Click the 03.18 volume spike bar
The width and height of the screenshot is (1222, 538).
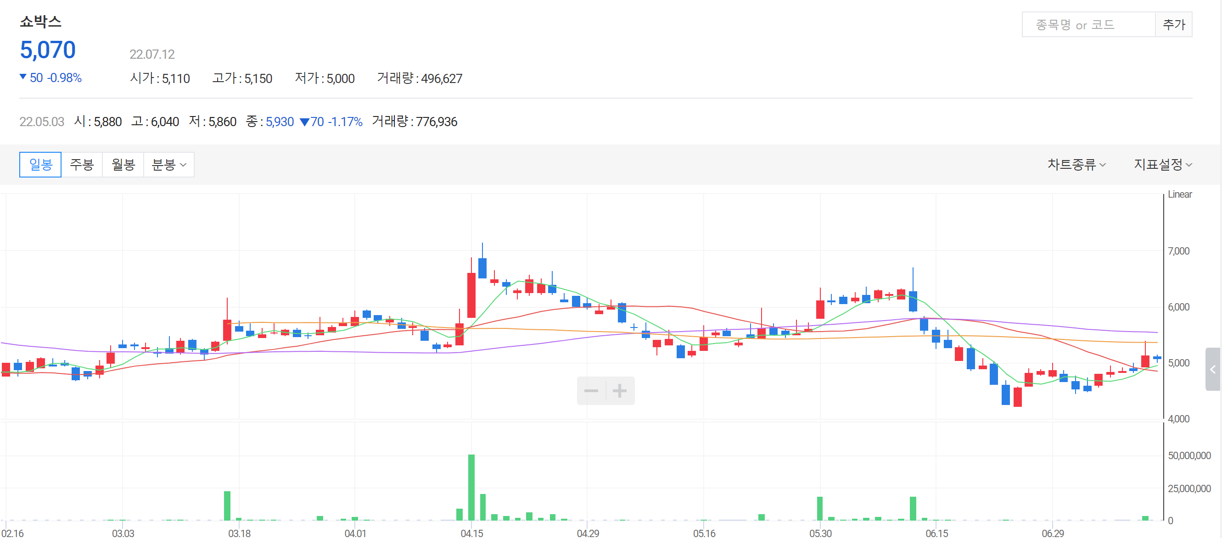coord(227,505)
